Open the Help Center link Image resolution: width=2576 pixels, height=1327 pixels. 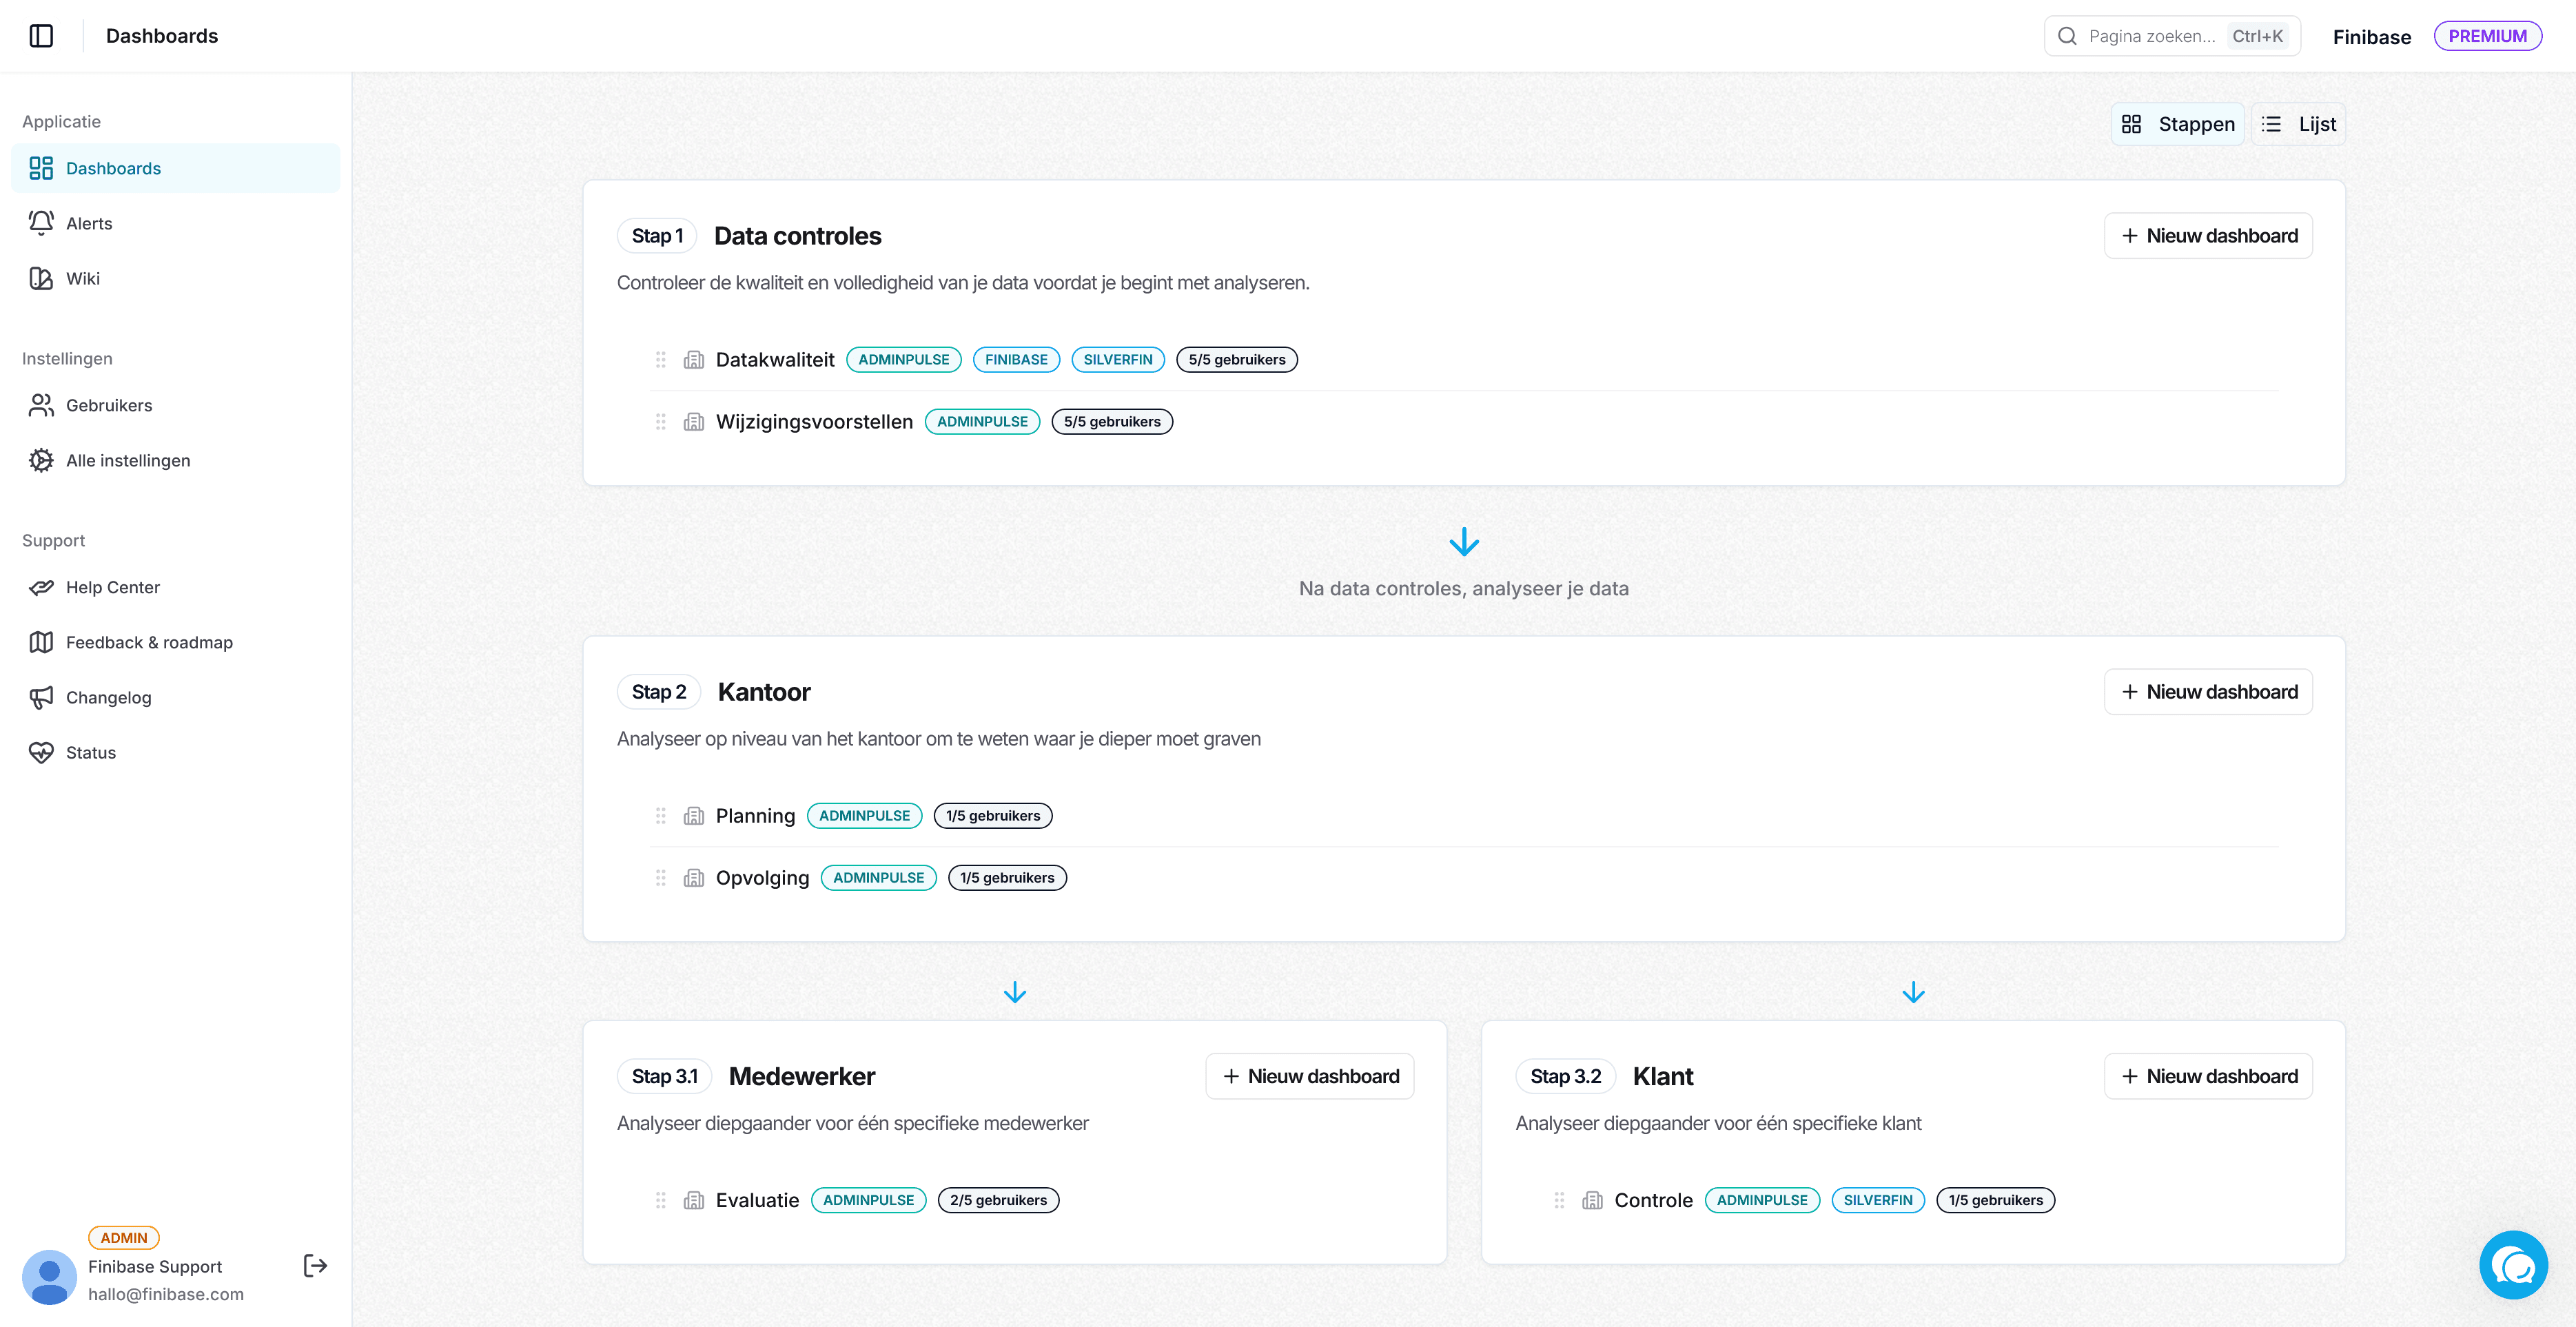pos(175,587)
